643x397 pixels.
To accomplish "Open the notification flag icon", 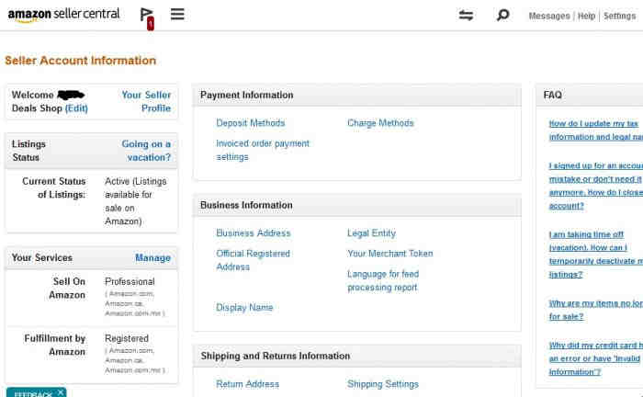I will 147,18.
